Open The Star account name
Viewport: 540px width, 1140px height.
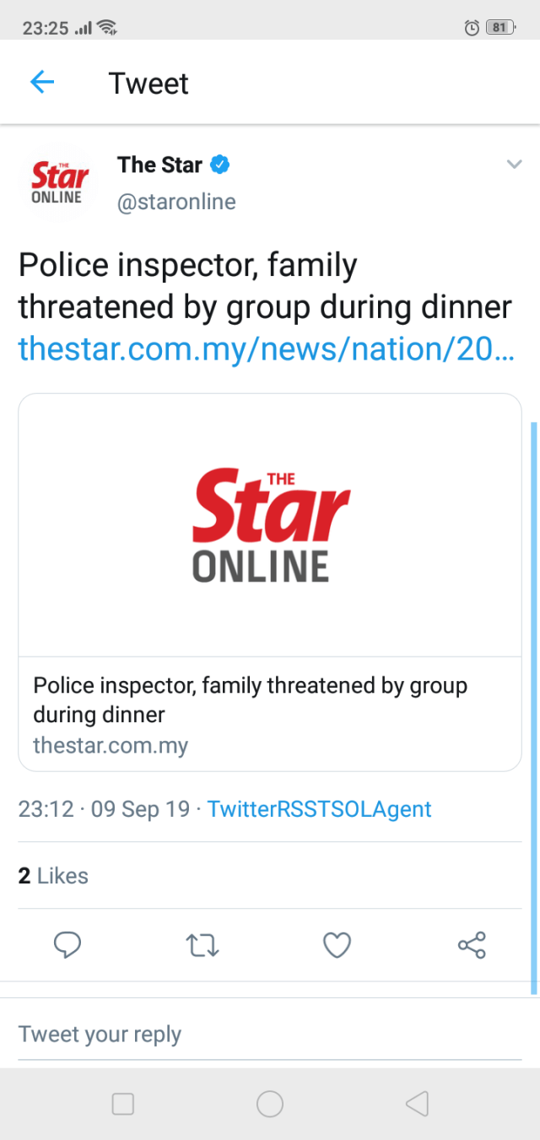(159, 165)
